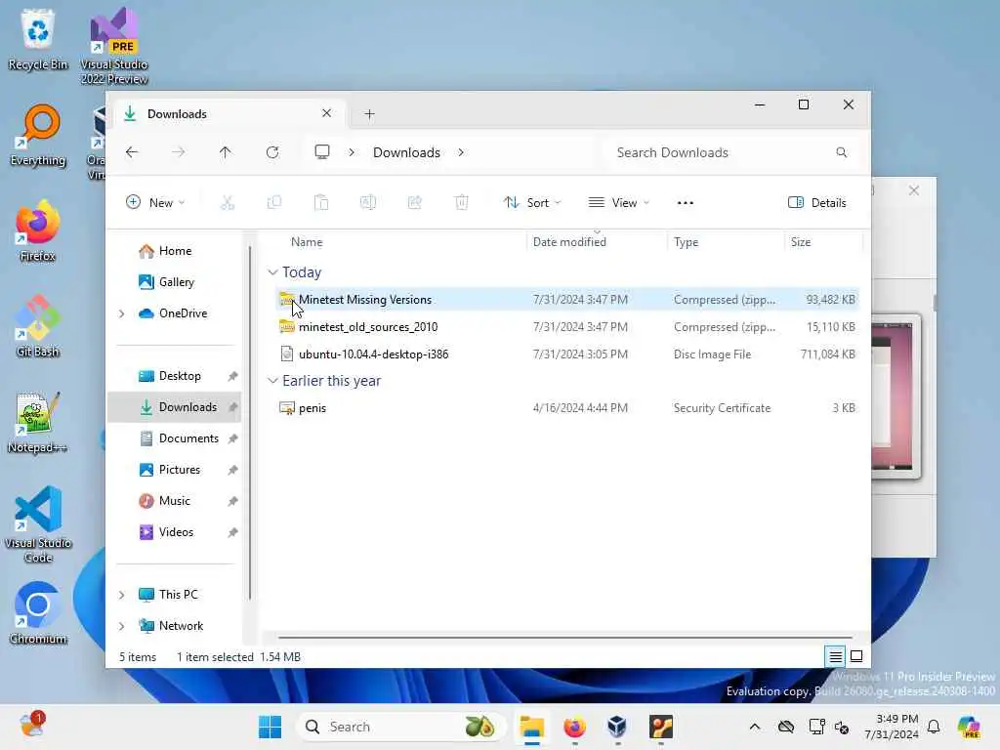
Task: Expand OneDrive in the navigation pane
Action: pyautogui.click(x=121, y=313)
